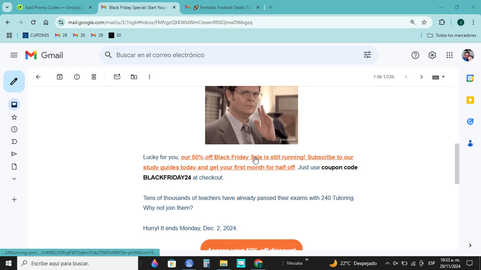481x270 pixels.
Task: Click the Dwight GIF image
Action: click(x=251, y=115)
